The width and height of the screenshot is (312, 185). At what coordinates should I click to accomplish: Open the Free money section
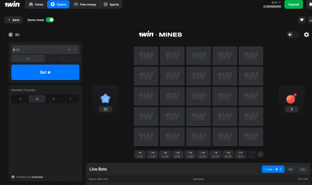pyautogui.click(x=85, y=4)
